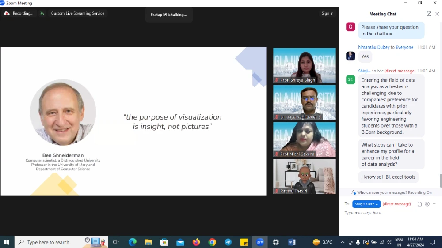Open Custom Live Streaming Service menu
This screenshot has width=442, height=248.
coord(77,13)
